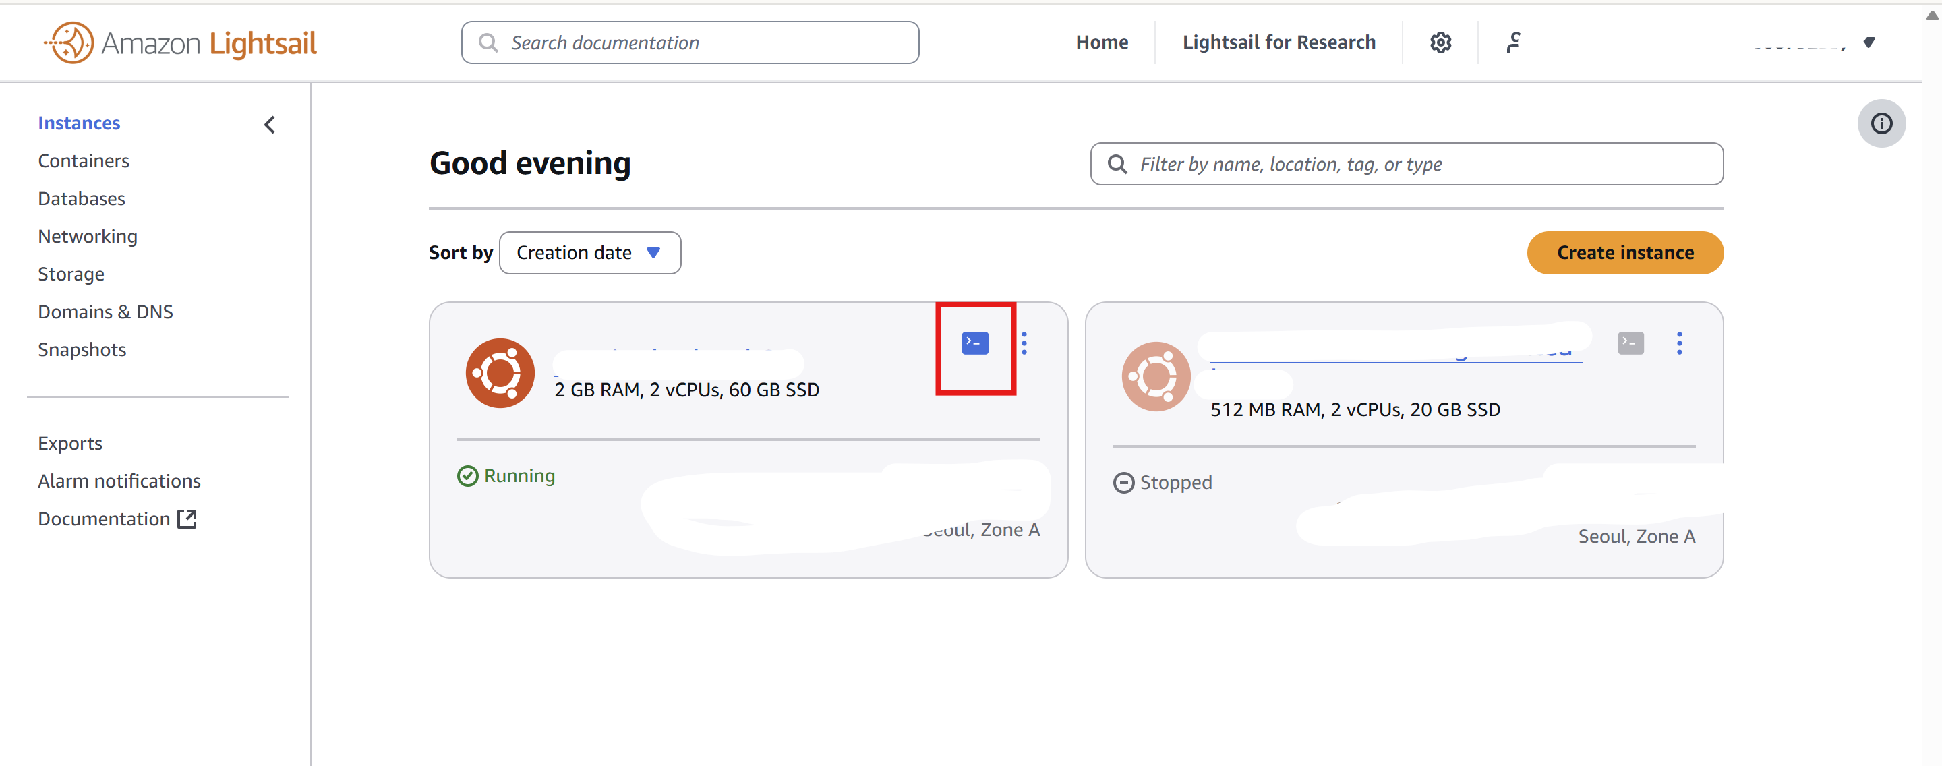1942x766 pixels.
Task: Open Snapshots in the sidebar
Action: (x=82, y=349)
